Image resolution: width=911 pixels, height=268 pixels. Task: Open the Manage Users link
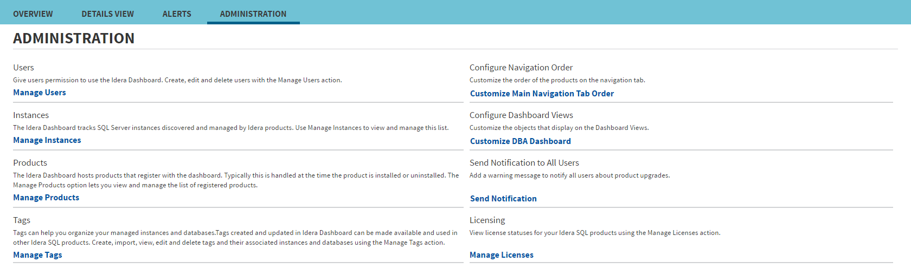pyautogui.click(x=40, y=93)
